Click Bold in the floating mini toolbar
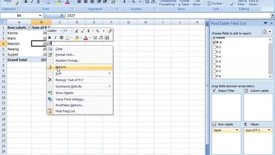The image size is (275, 155). [49, 37]
